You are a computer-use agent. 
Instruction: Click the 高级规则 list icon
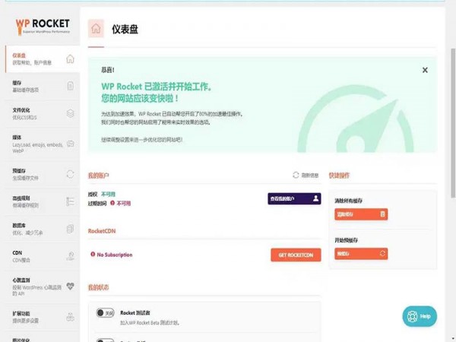[70, 201]
